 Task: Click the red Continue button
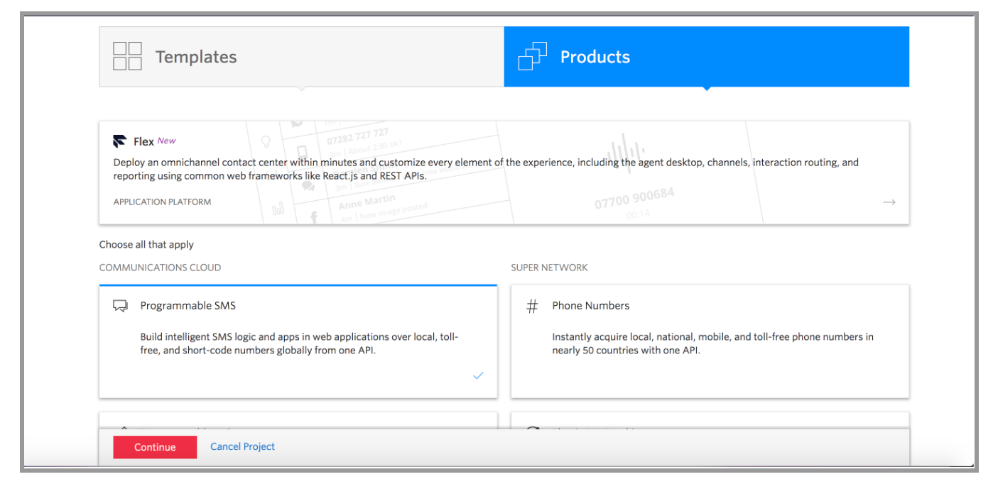(155, 447)
